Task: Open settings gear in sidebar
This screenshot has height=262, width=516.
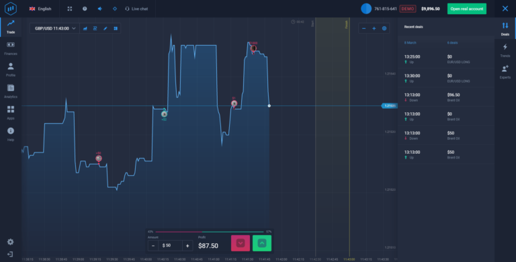Action: click(x=11, y=242)
